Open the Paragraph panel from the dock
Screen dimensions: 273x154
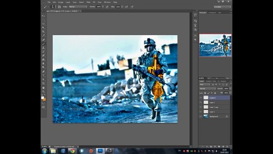pyautogui.click(x=195, y=40)
